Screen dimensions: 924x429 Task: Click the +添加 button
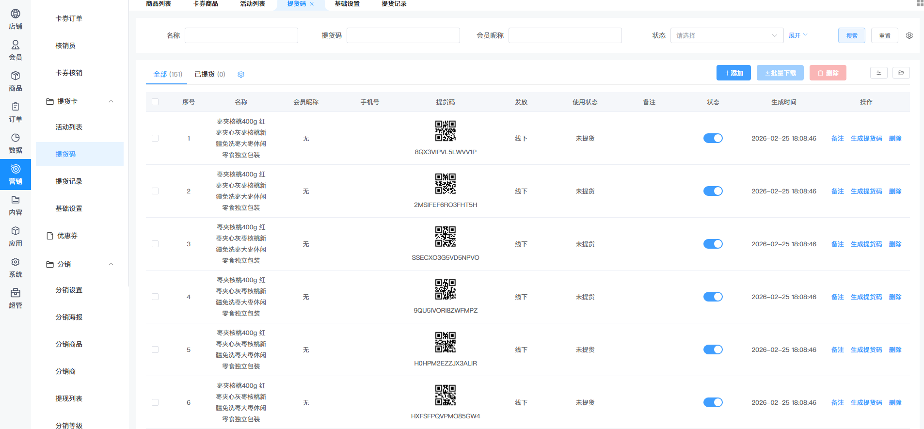pos(733,73)
